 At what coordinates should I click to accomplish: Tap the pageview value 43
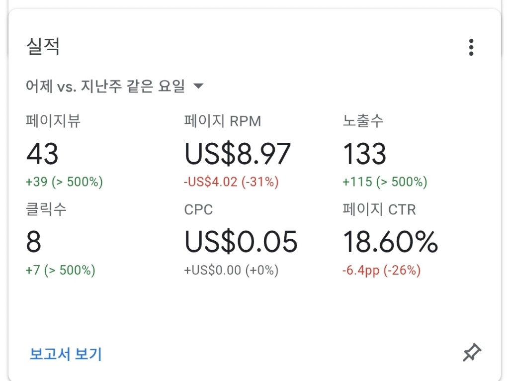point(42,154)
